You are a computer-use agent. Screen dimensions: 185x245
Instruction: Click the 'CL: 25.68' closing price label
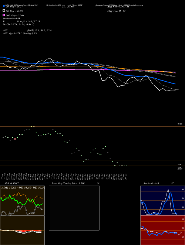pos(68,7)
